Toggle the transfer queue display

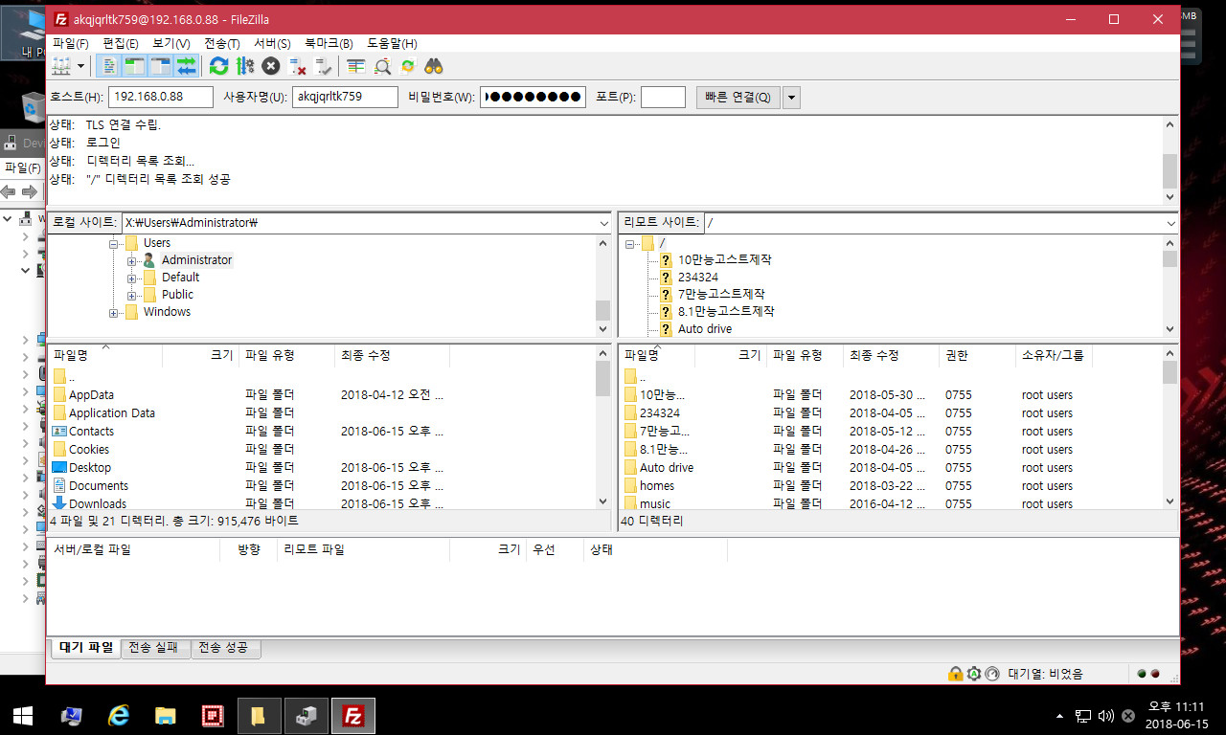point(187,66)
